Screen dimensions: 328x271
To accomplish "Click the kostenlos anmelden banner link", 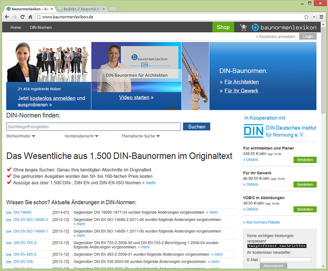I will (x=53, y=98).
